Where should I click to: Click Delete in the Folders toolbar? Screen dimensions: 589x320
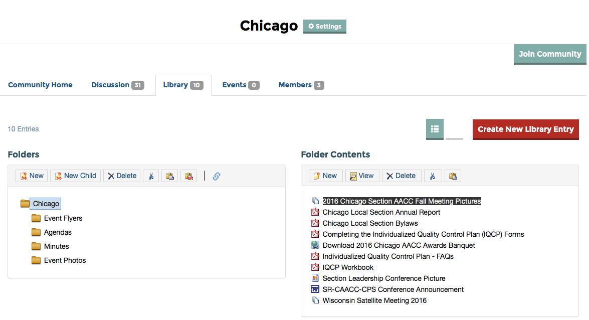(x=122, y=176)
